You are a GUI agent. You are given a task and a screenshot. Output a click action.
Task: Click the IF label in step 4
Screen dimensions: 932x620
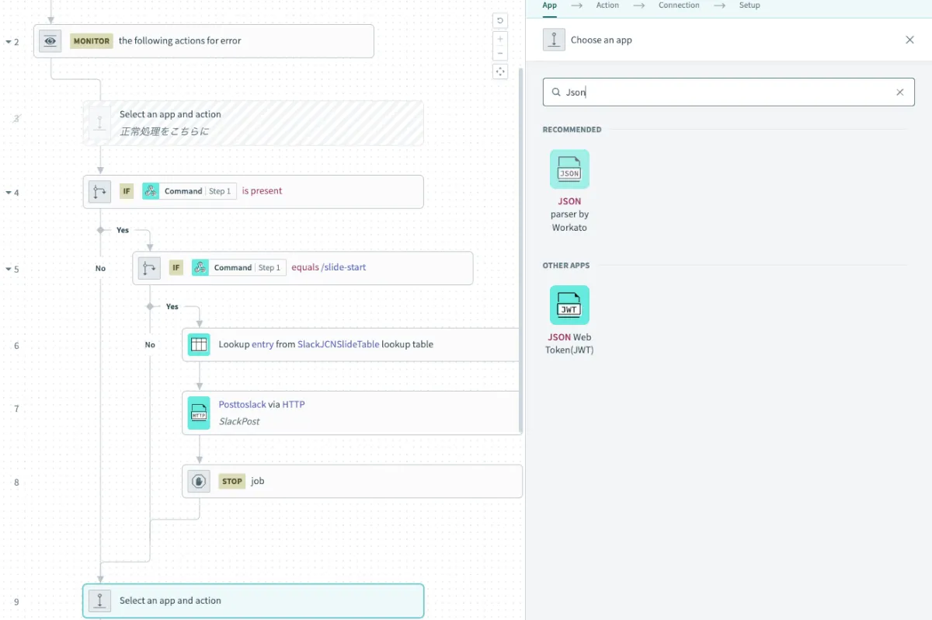tap(127, 191)
